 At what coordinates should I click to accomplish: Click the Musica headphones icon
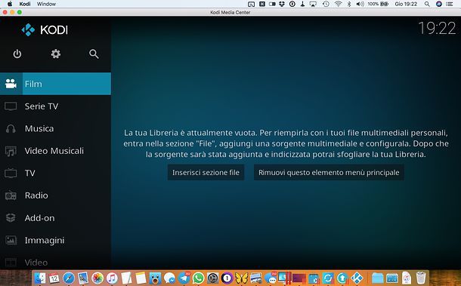[x=11, y=128]
